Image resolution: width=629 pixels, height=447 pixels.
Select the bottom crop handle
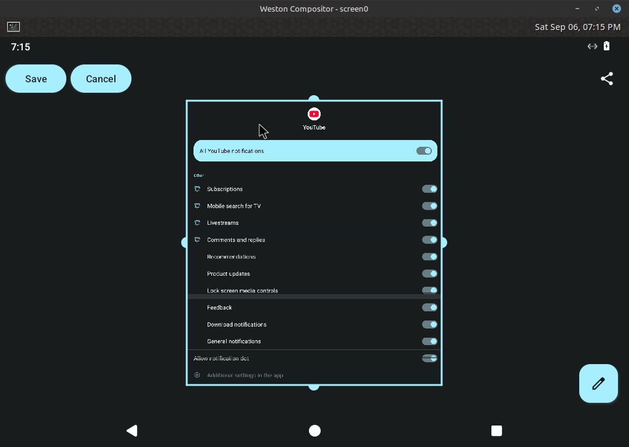[314, 386]
